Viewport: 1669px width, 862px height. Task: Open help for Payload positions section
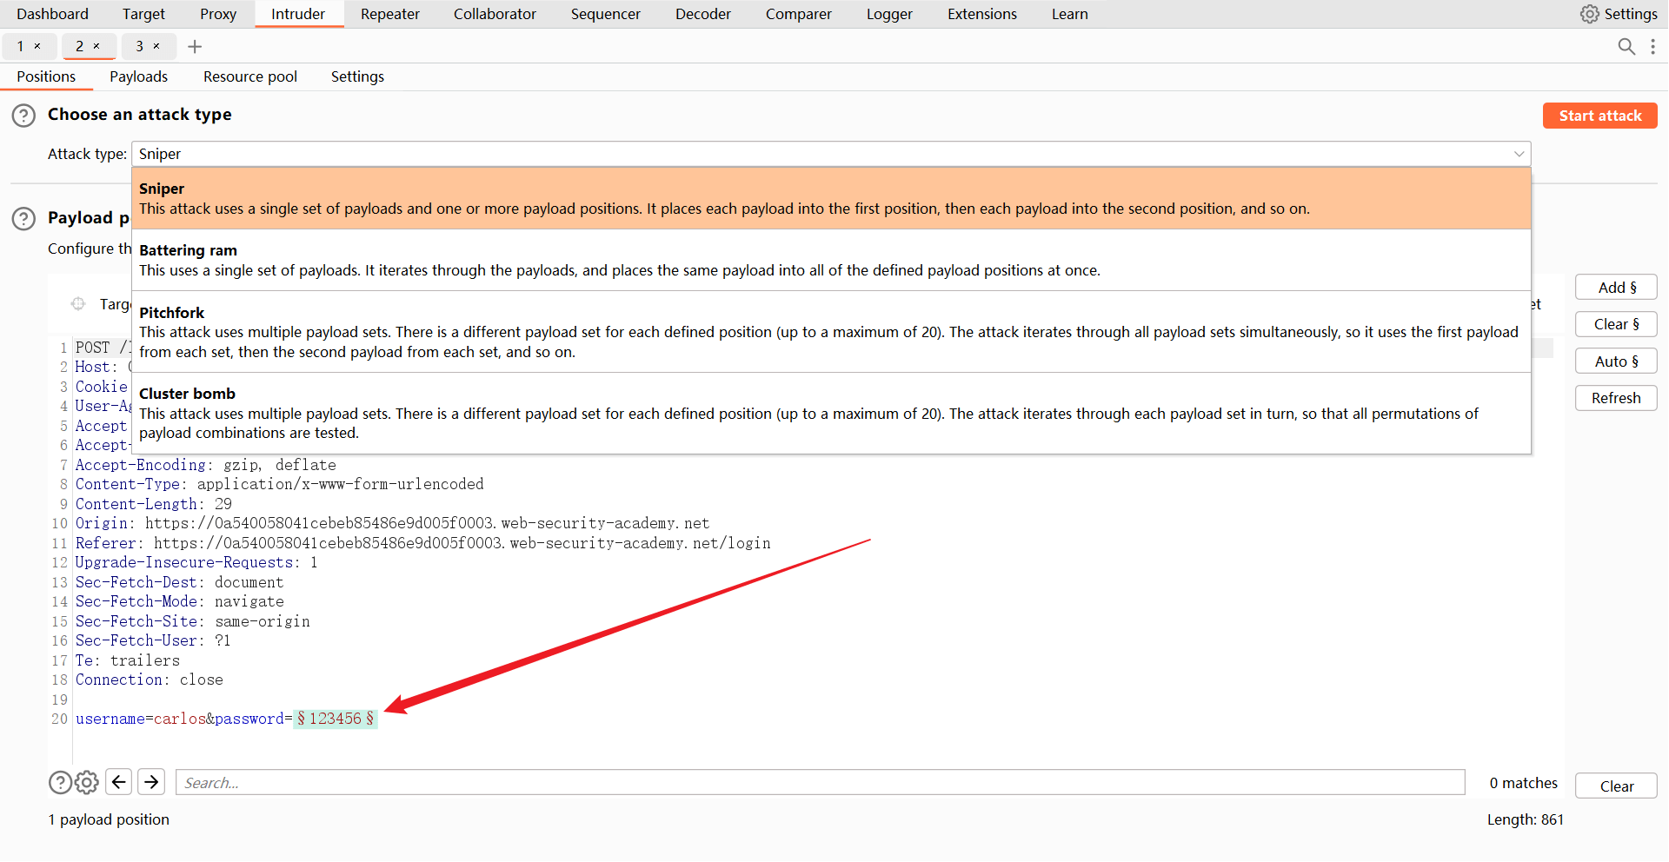tap(23, 218)
